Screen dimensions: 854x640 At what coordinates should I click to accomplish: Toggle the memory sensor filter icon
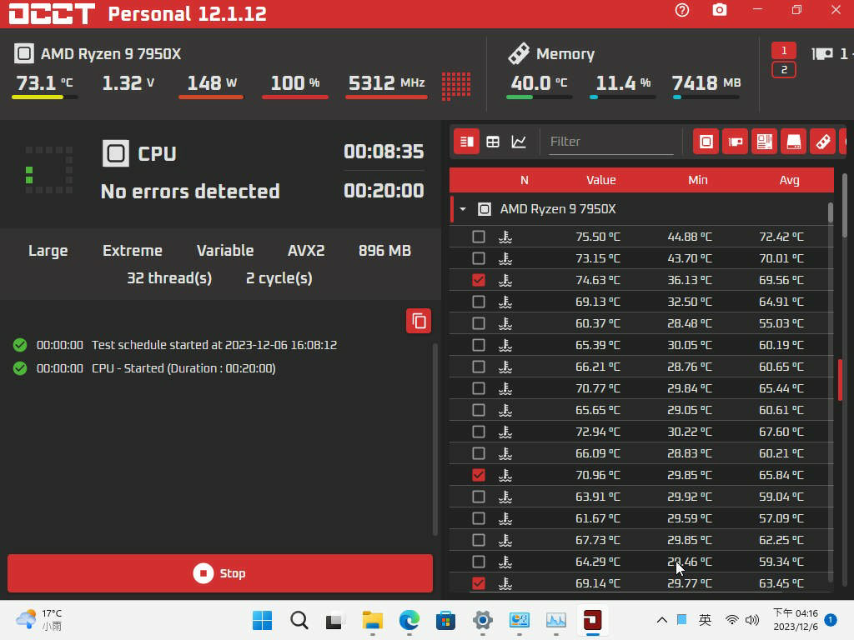click(823, 142)
